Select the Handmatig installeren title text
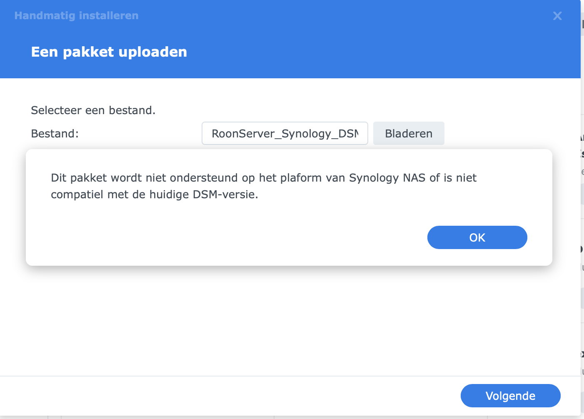This screenshot has width=584, height=419. click(76, 16)
